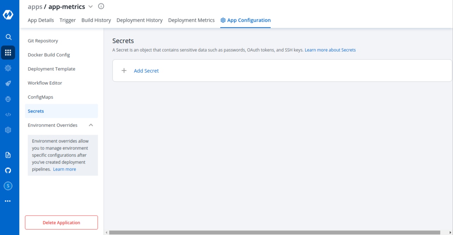Expand the Add Secret row
Viewport: 453px width, 235px height.
[x=146, y=71]
